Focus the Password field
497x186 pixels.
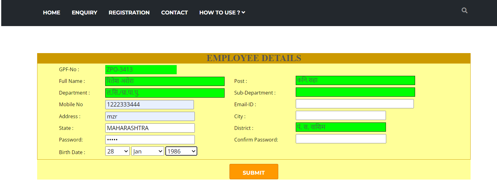(x=150, y=140)
